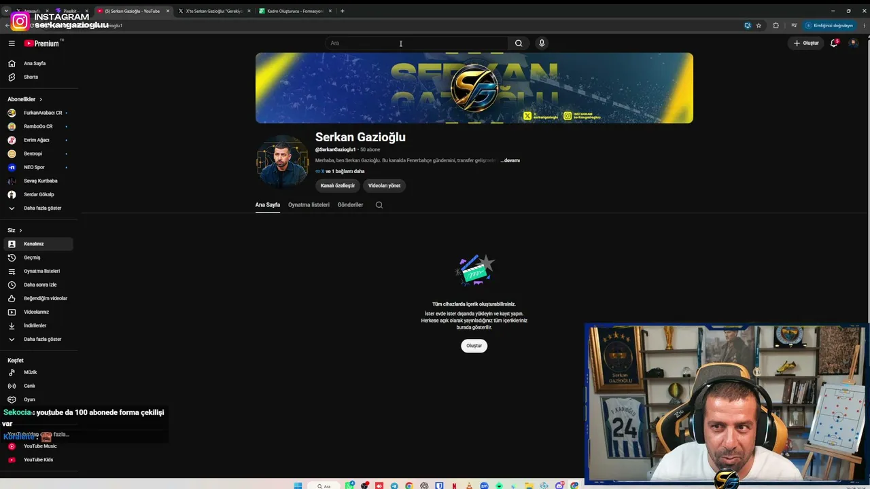Viewport: 870px width, 489px height.
Task: Open Telegram from the taskbar
Action: click(394, 486)
